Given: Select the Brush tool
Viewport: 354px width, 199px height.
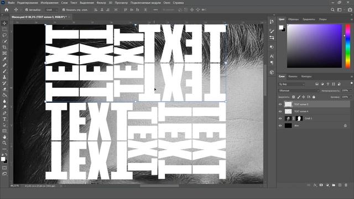Looking at the screenshot, I should 4,71.
